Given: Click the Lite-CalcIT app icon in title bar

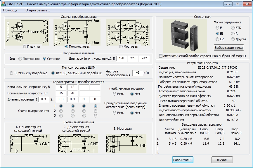Looking at the screenshot, I should coord(4,4).
